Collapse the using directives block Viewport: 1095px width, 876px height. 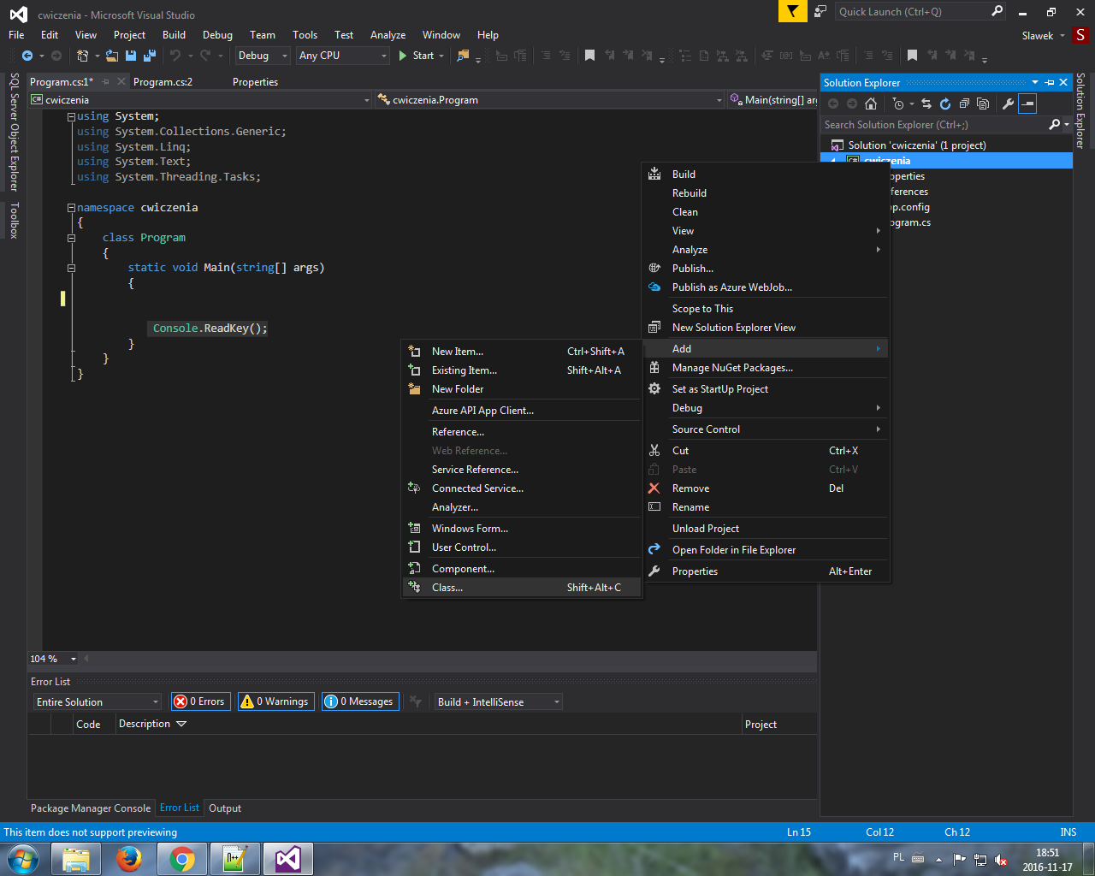pyautogui.click(x=72, y=116)
